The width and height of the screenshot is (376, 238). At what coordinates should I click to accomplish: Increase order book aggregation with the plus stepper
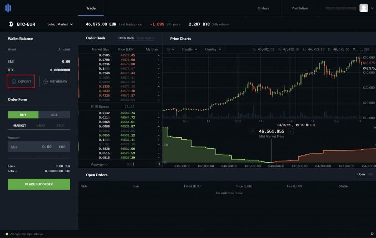pos(159,164)
